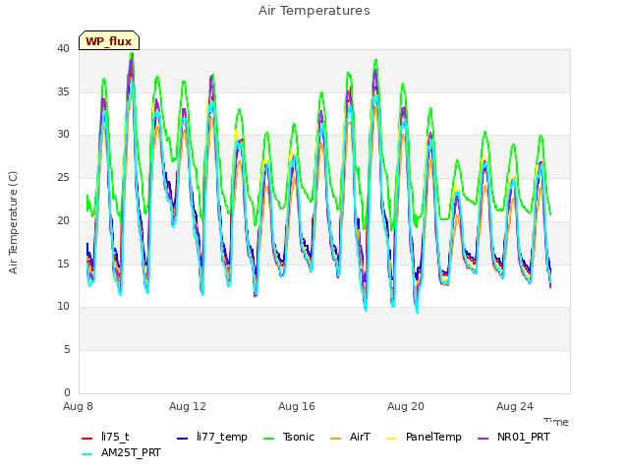Click the cyan AM25T_PRT legend swatch
Image resolution: width=629 pixels, height=472 pixels.
[86, 454]
